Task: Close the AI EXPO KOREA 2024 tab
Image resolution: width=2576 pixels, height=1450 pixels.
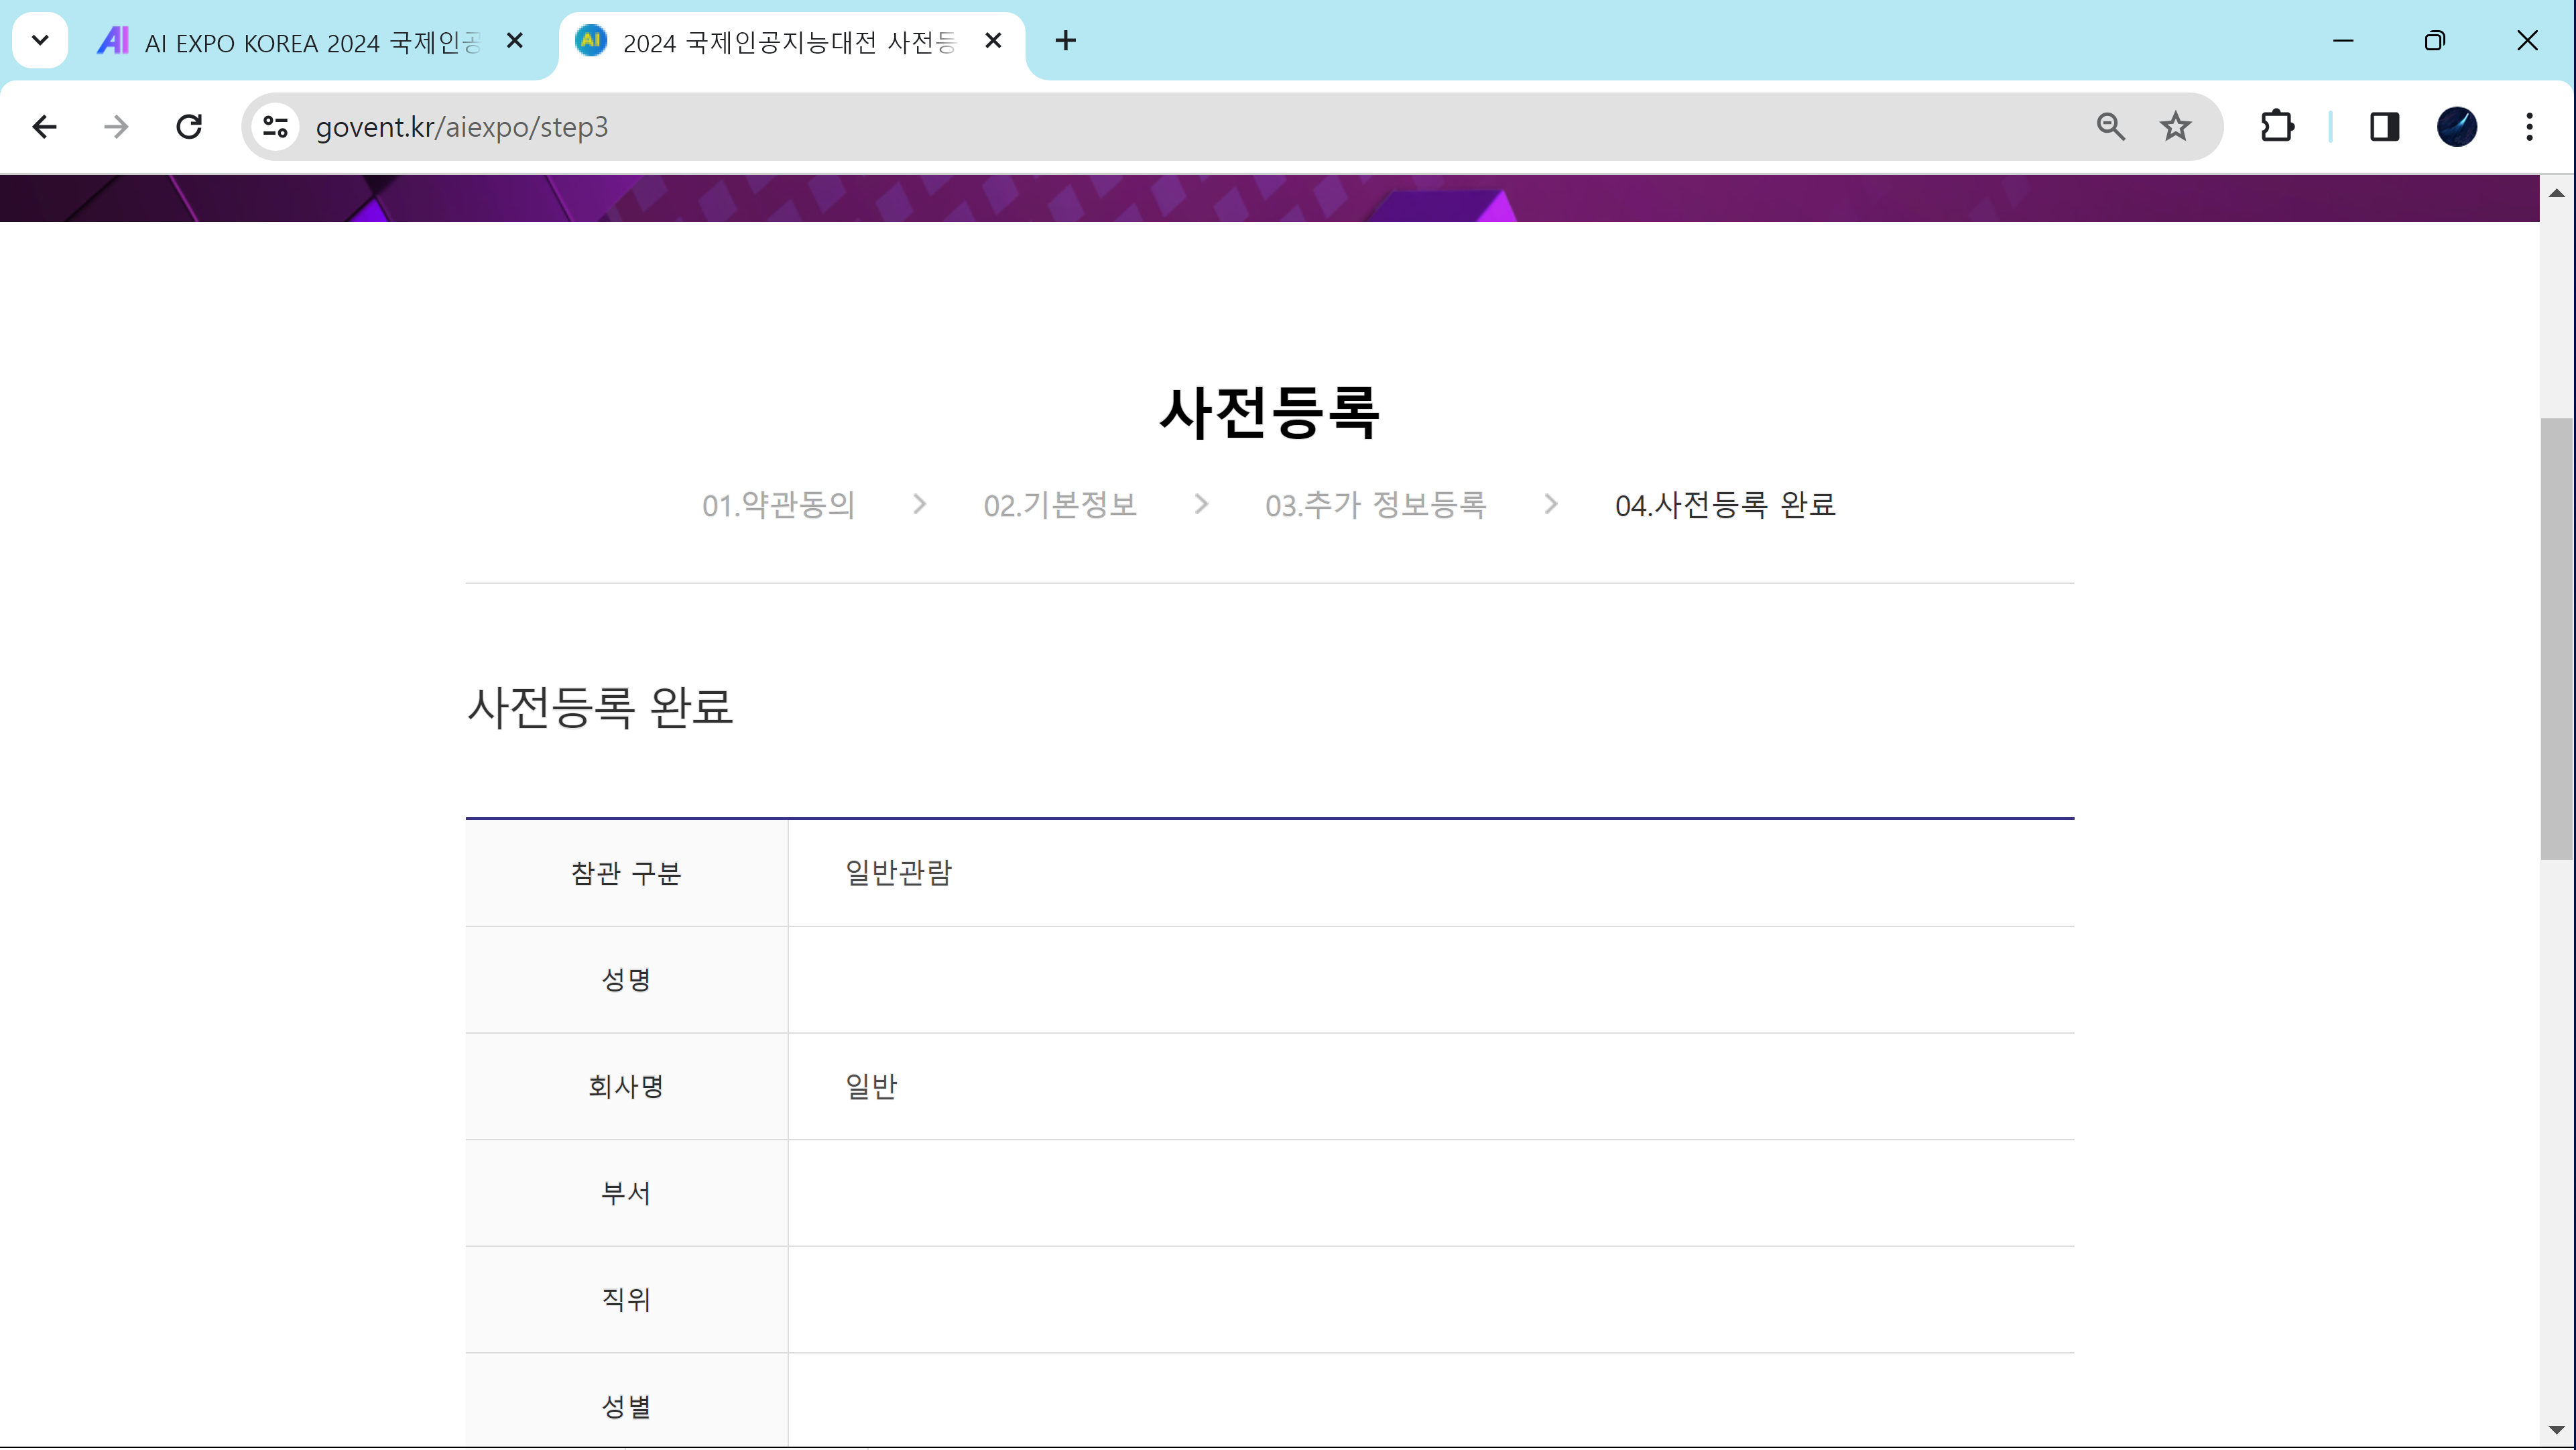Action: coord(515,41)
